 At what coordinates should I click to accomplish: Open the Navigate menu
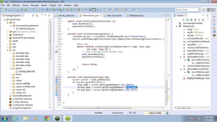(x=35, y=5)
